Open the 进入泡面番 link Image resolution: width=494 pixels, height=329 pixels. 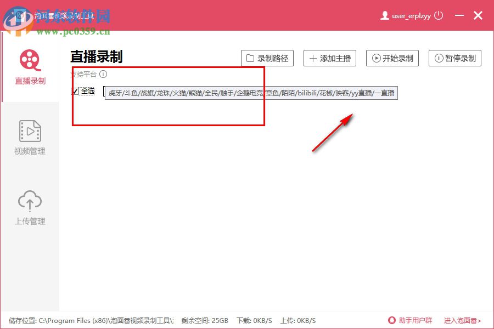click(x=461, y=320)
